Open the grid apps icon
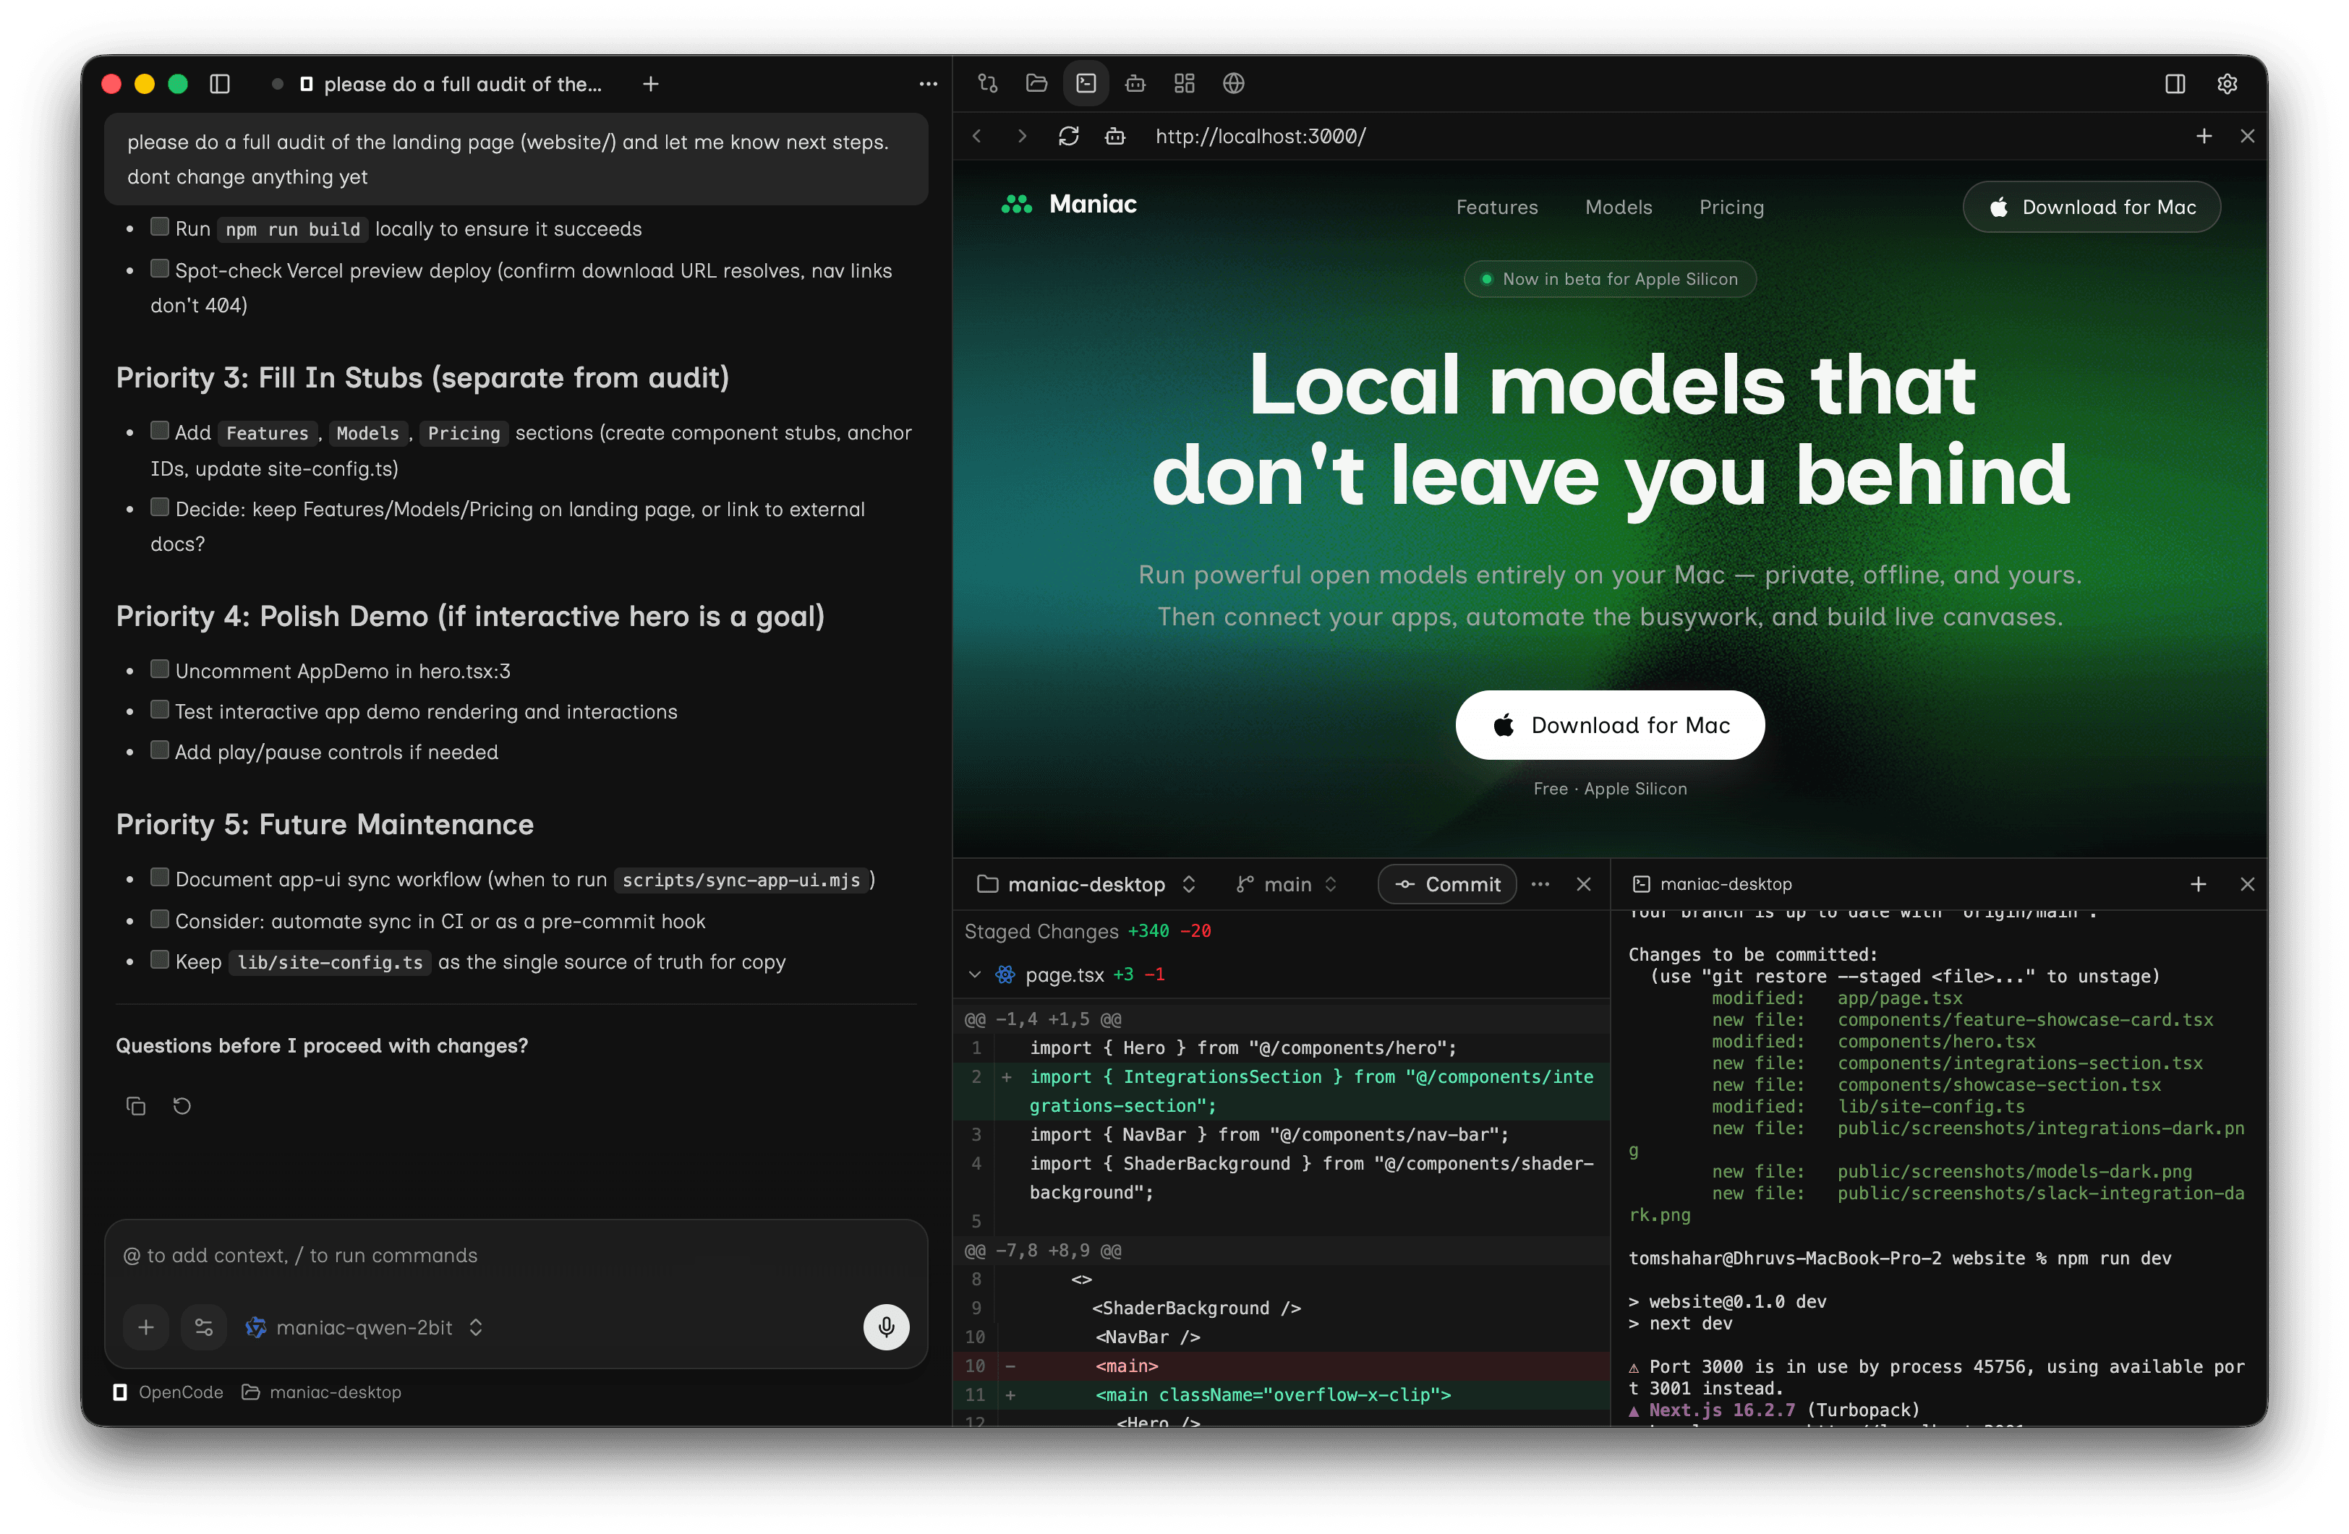The height and width of the screenshot is (1534, 2349). tap(1185, 83)
